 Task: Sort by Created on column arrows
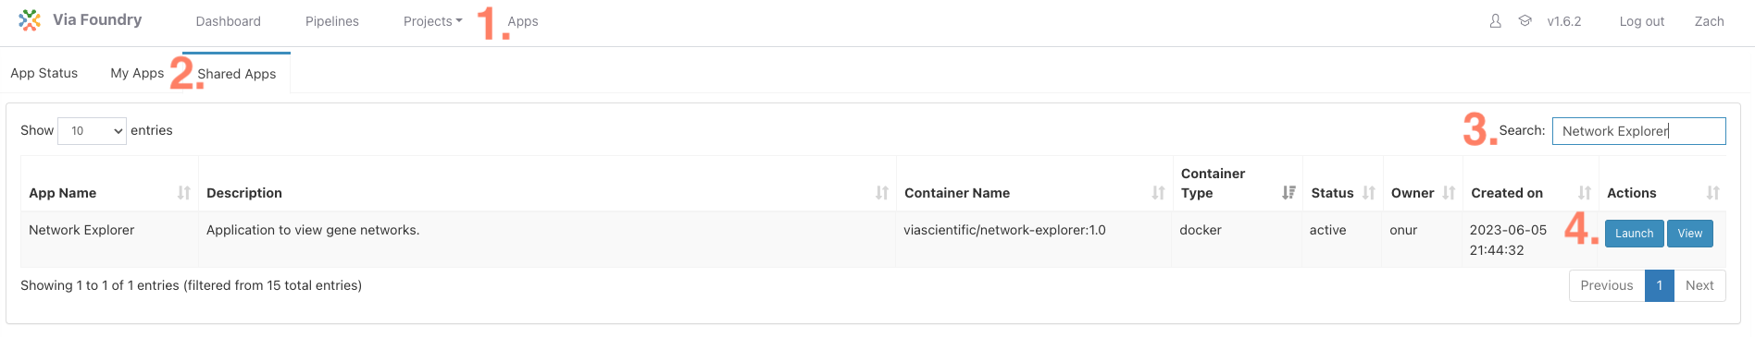tap(1585, 193)
